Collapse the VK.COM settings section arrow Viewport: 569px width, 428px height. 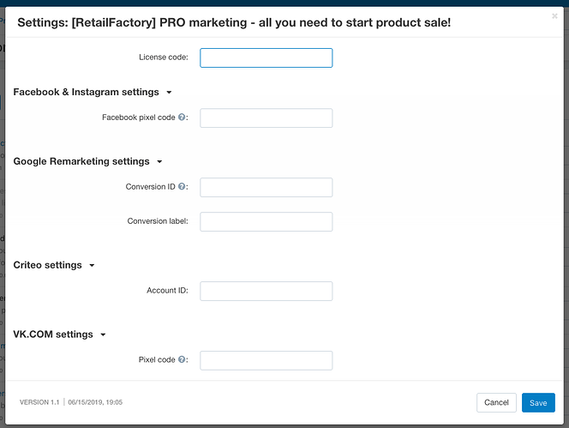pos(103,335)
